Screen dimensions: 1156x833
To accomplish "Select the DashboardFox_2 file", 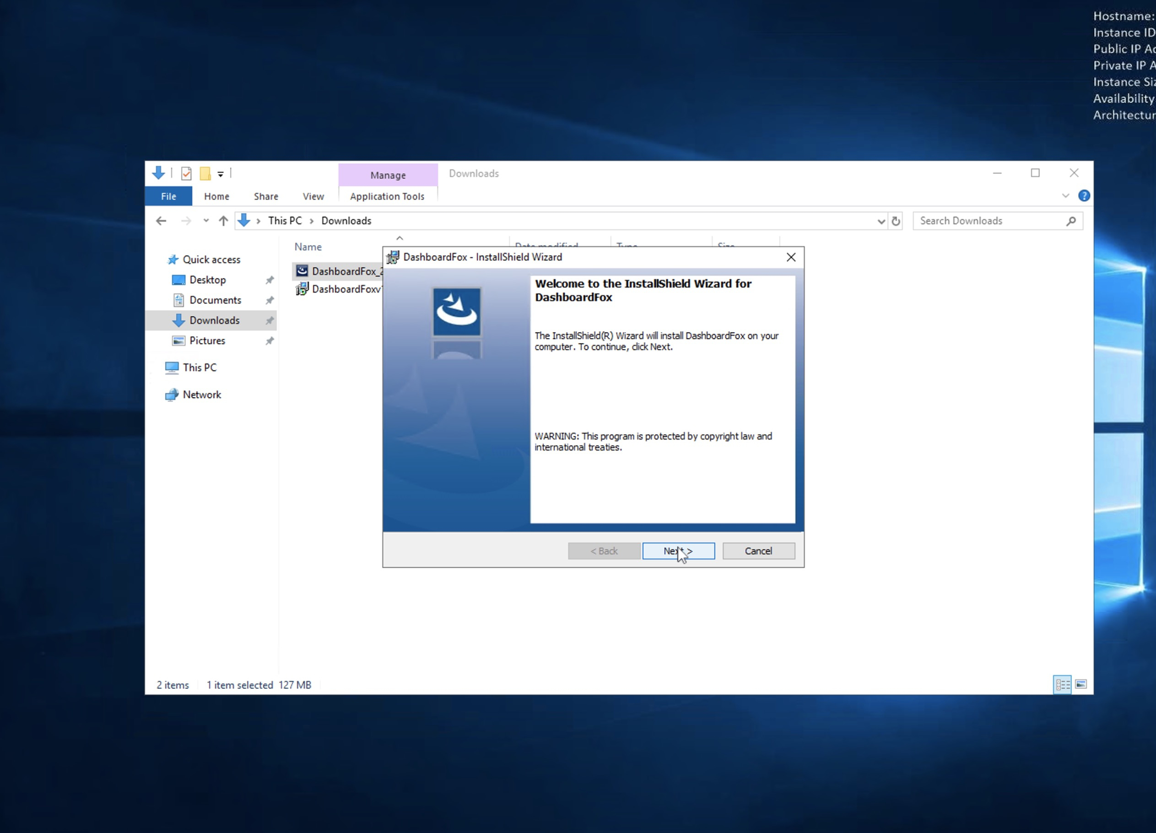I will pyautogui.click(x=338, y=271).
